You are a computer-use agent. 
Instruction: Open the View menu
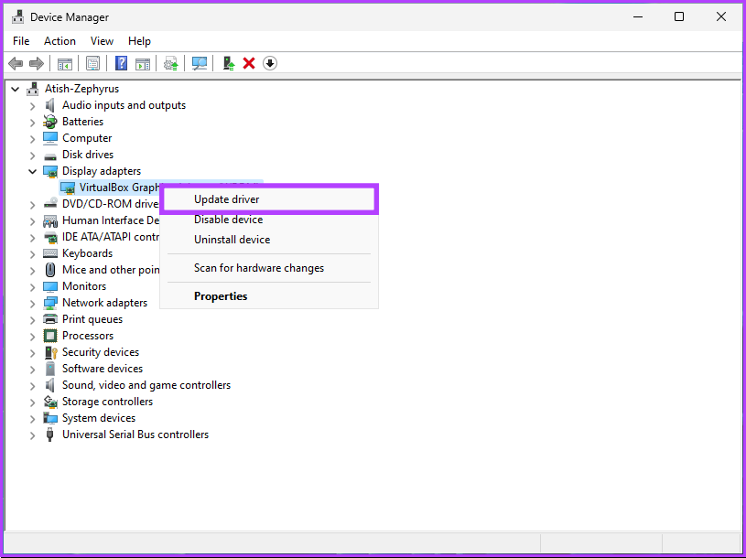[x=102, y=40]
